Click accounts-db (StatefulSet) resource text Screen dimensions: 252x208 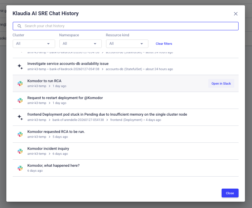[124, 69]
